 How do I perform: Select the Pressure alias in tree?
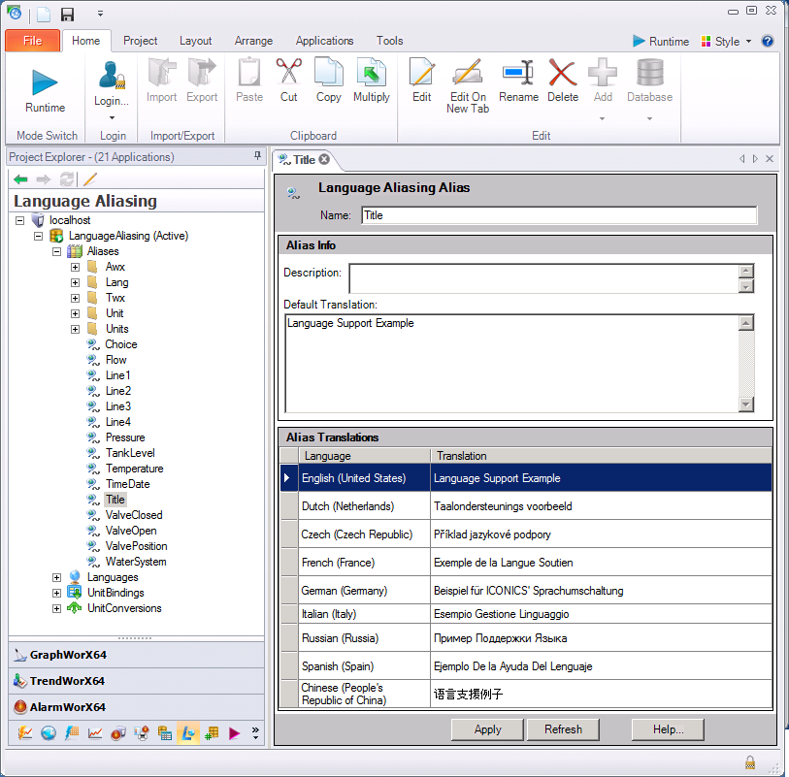coord(125,437)
